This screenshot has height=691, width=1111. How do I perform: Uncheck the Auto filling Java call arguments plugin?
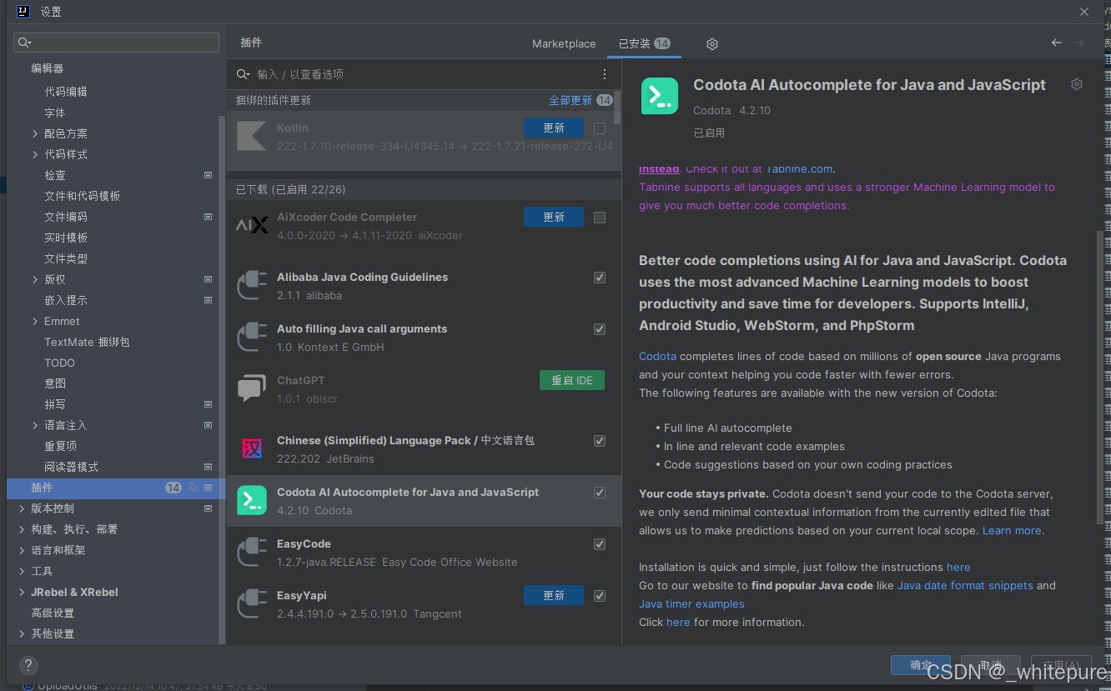click(x=600, y=329)
